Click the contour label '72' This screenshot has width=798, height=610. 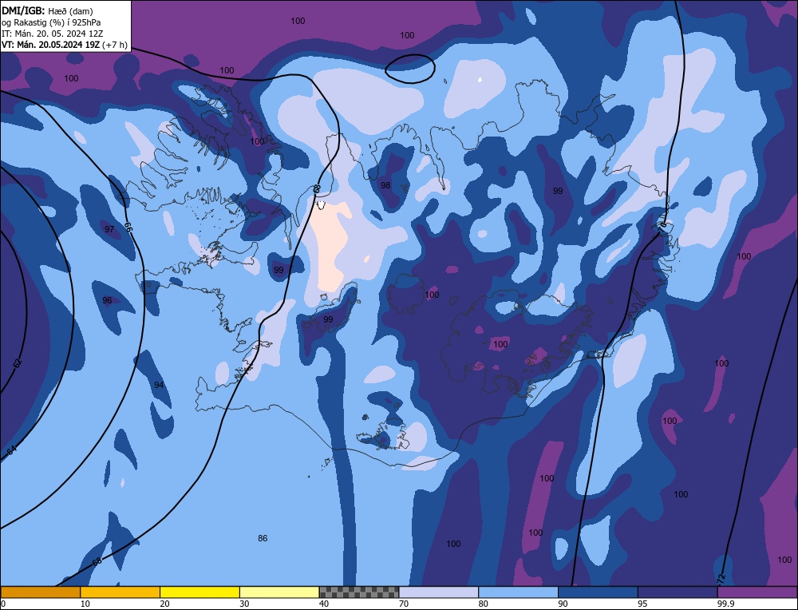point(721,579)
